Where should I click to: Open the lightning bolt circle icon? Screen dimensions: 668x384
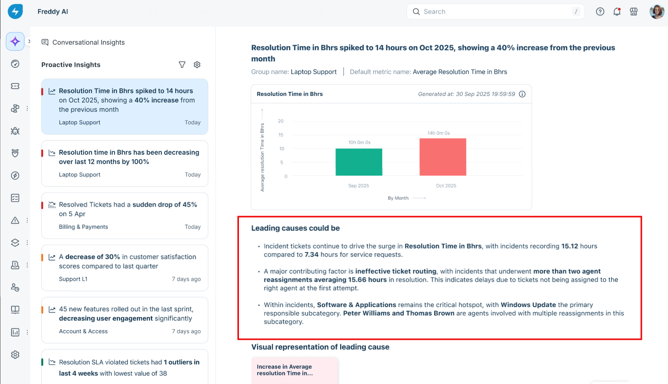point(15,175)
